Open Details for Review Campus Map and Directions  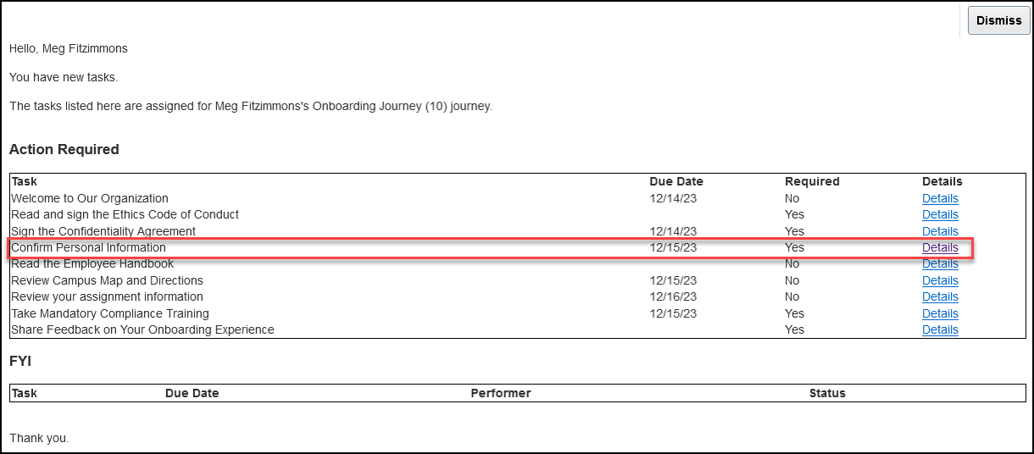coord(940,280)
